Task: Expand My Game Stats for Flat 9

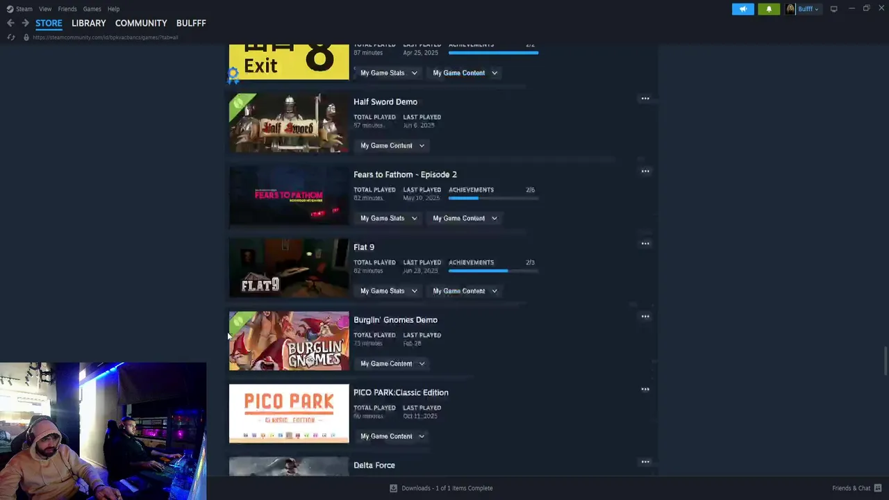Action: [x=388, y=291]
